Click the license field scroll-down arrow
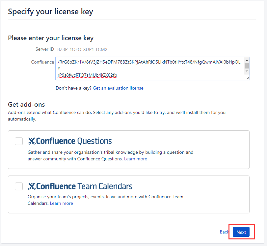The width and height of the screenshot is (267, 246). pos(247,71)
